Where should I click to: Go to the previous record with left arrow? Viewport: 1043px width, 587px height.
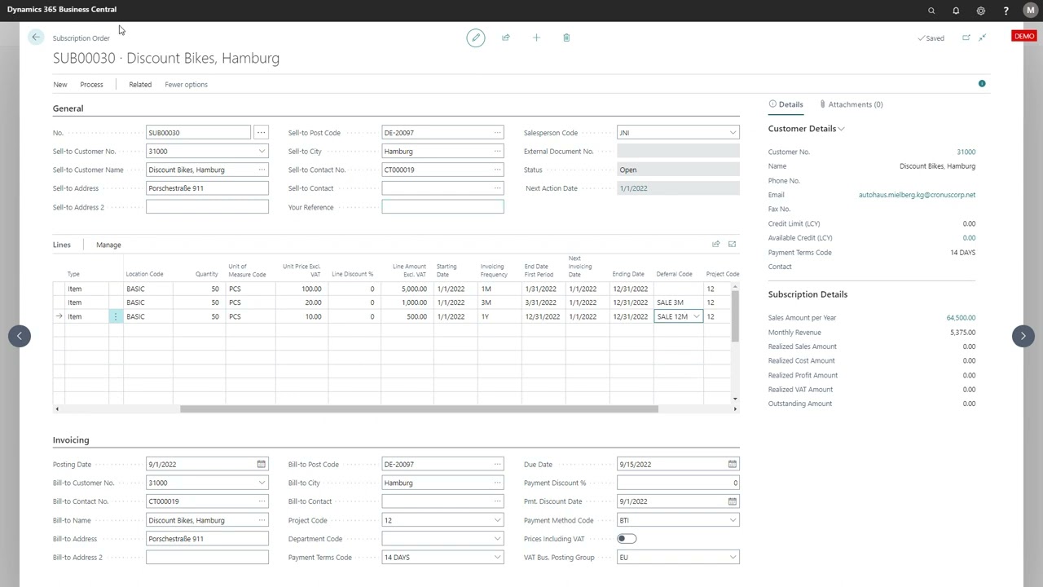(20, 336)
